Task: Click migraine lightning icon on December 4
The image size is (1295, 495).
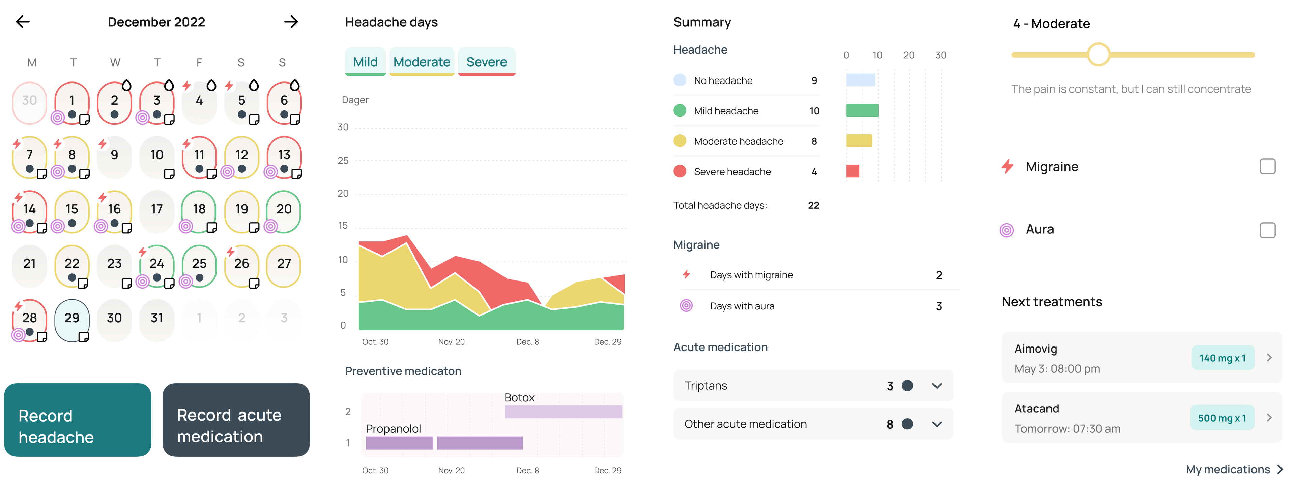Action: 187,86
